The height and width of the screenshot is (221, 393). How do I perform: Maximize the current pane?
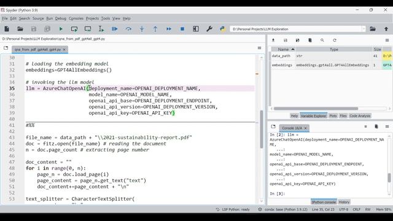[x=196, y=29]
